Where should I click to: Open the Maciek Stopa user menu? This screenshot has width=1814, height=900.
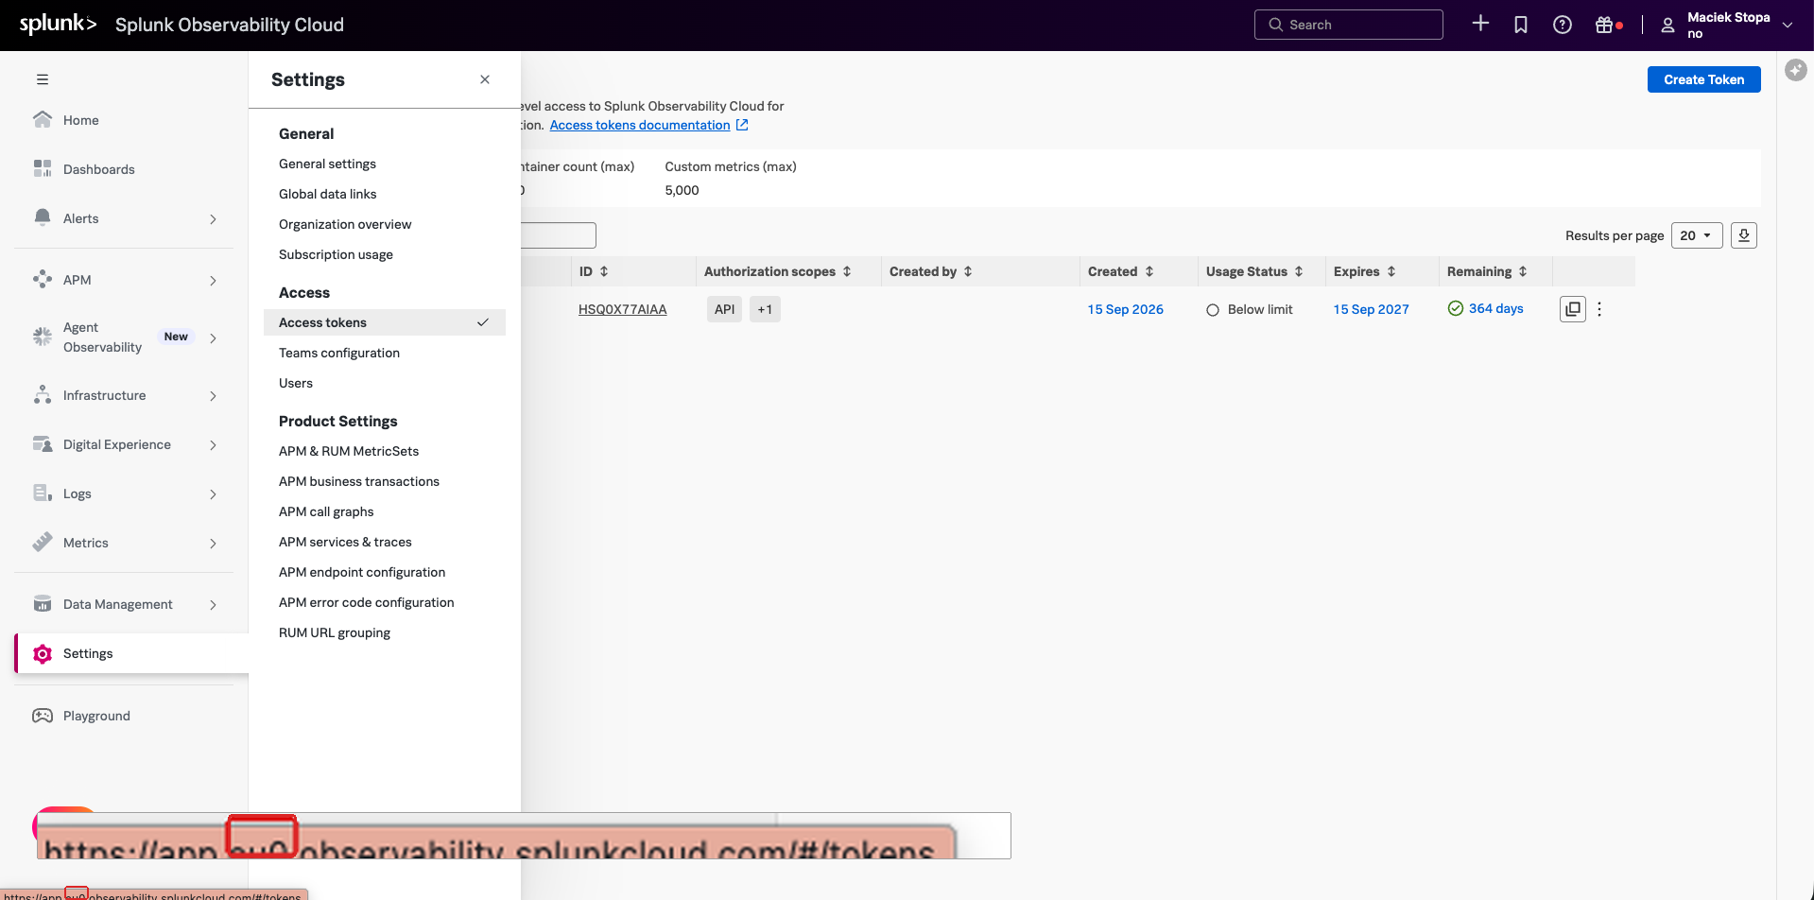tap(1725, 25)
